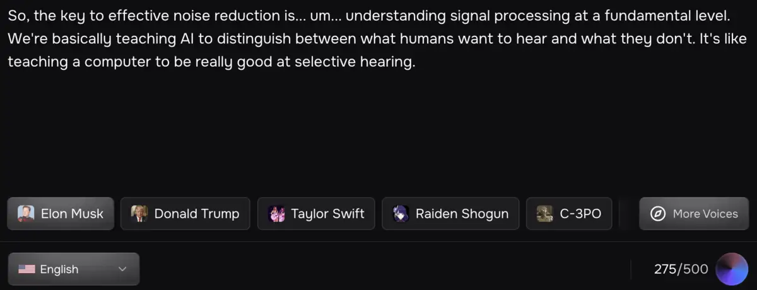757x290 pixels.
Task: Click the 275/500 character counter
Action: click(681, 269)
